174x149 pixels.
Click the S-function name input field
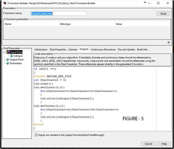click(59, 14)
